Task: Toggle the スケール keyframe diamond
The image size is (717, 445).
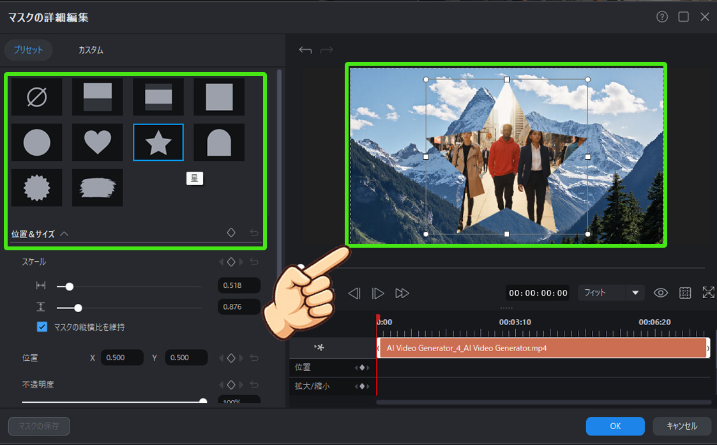Action: 231,262
